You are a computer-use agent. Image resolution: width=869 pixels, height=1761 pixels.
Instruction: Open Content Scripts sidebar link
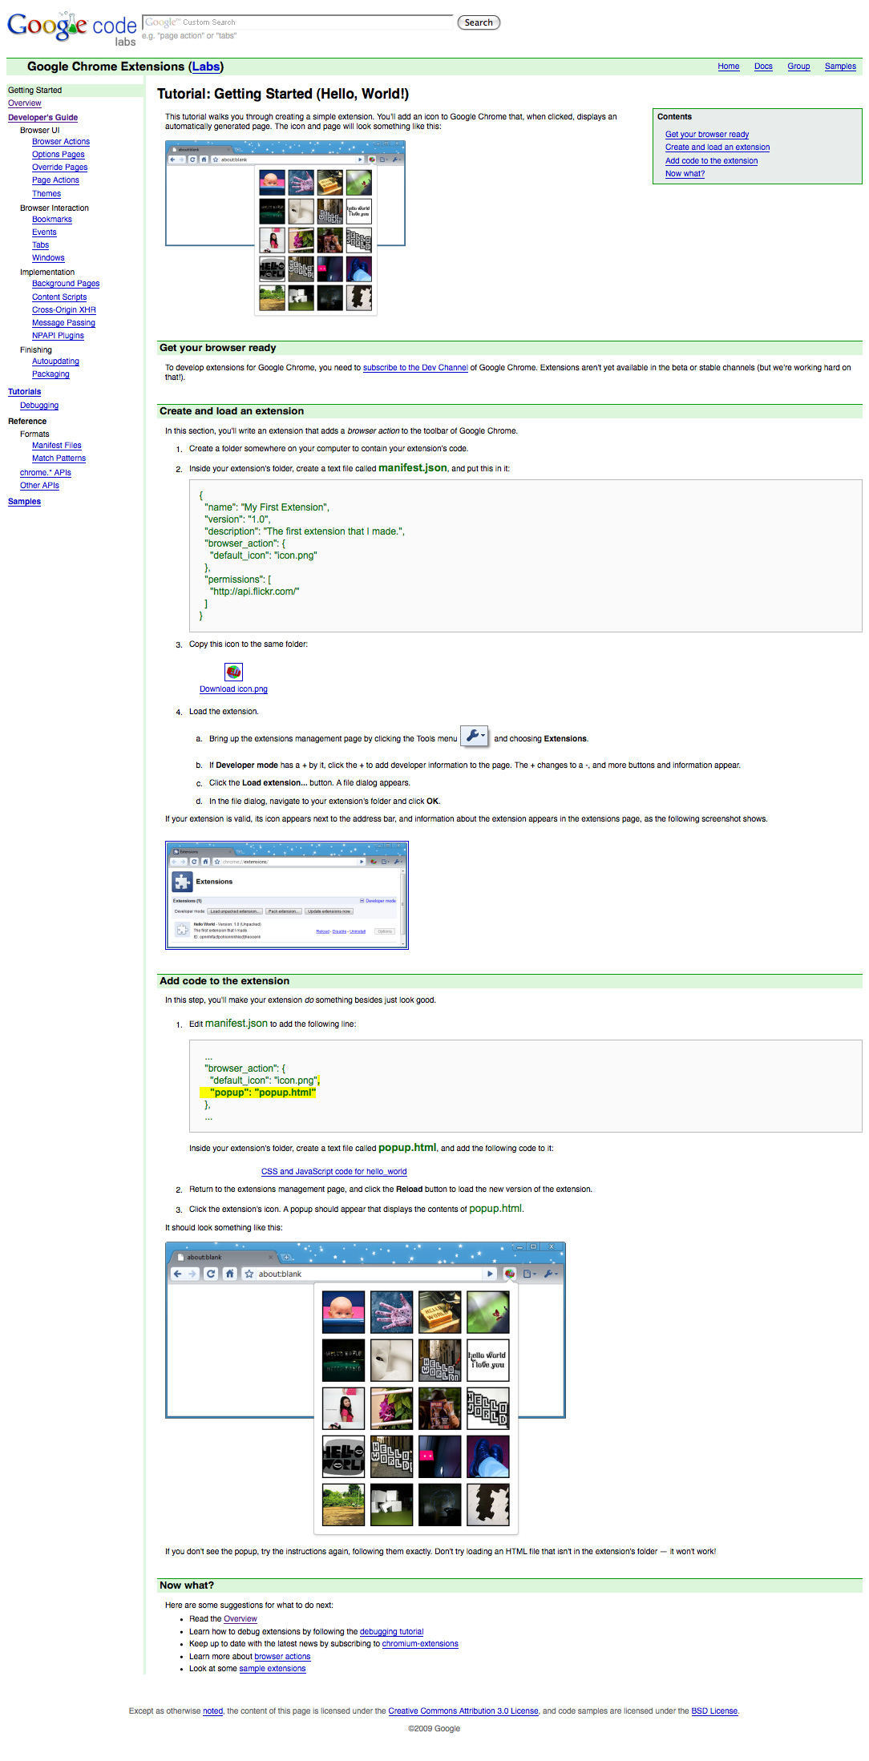[59, 297]
